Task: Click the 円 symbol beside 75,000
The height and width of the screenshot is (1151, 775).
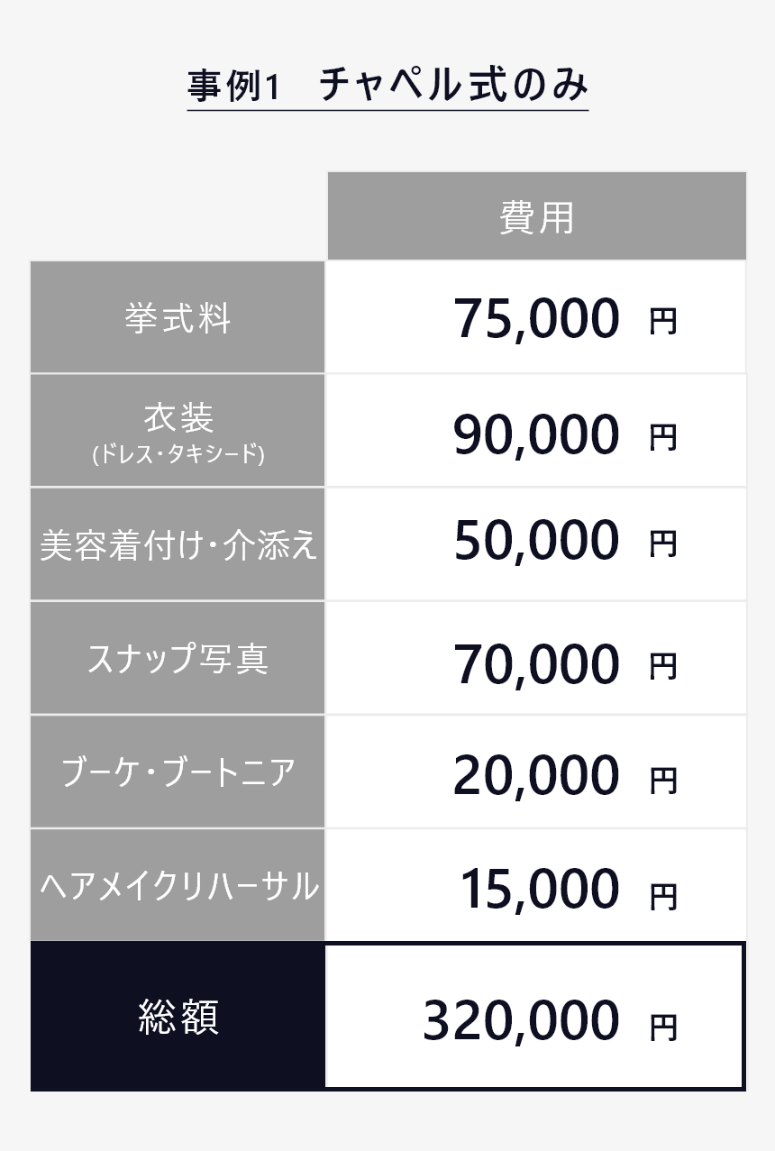Action: [663, 322]
